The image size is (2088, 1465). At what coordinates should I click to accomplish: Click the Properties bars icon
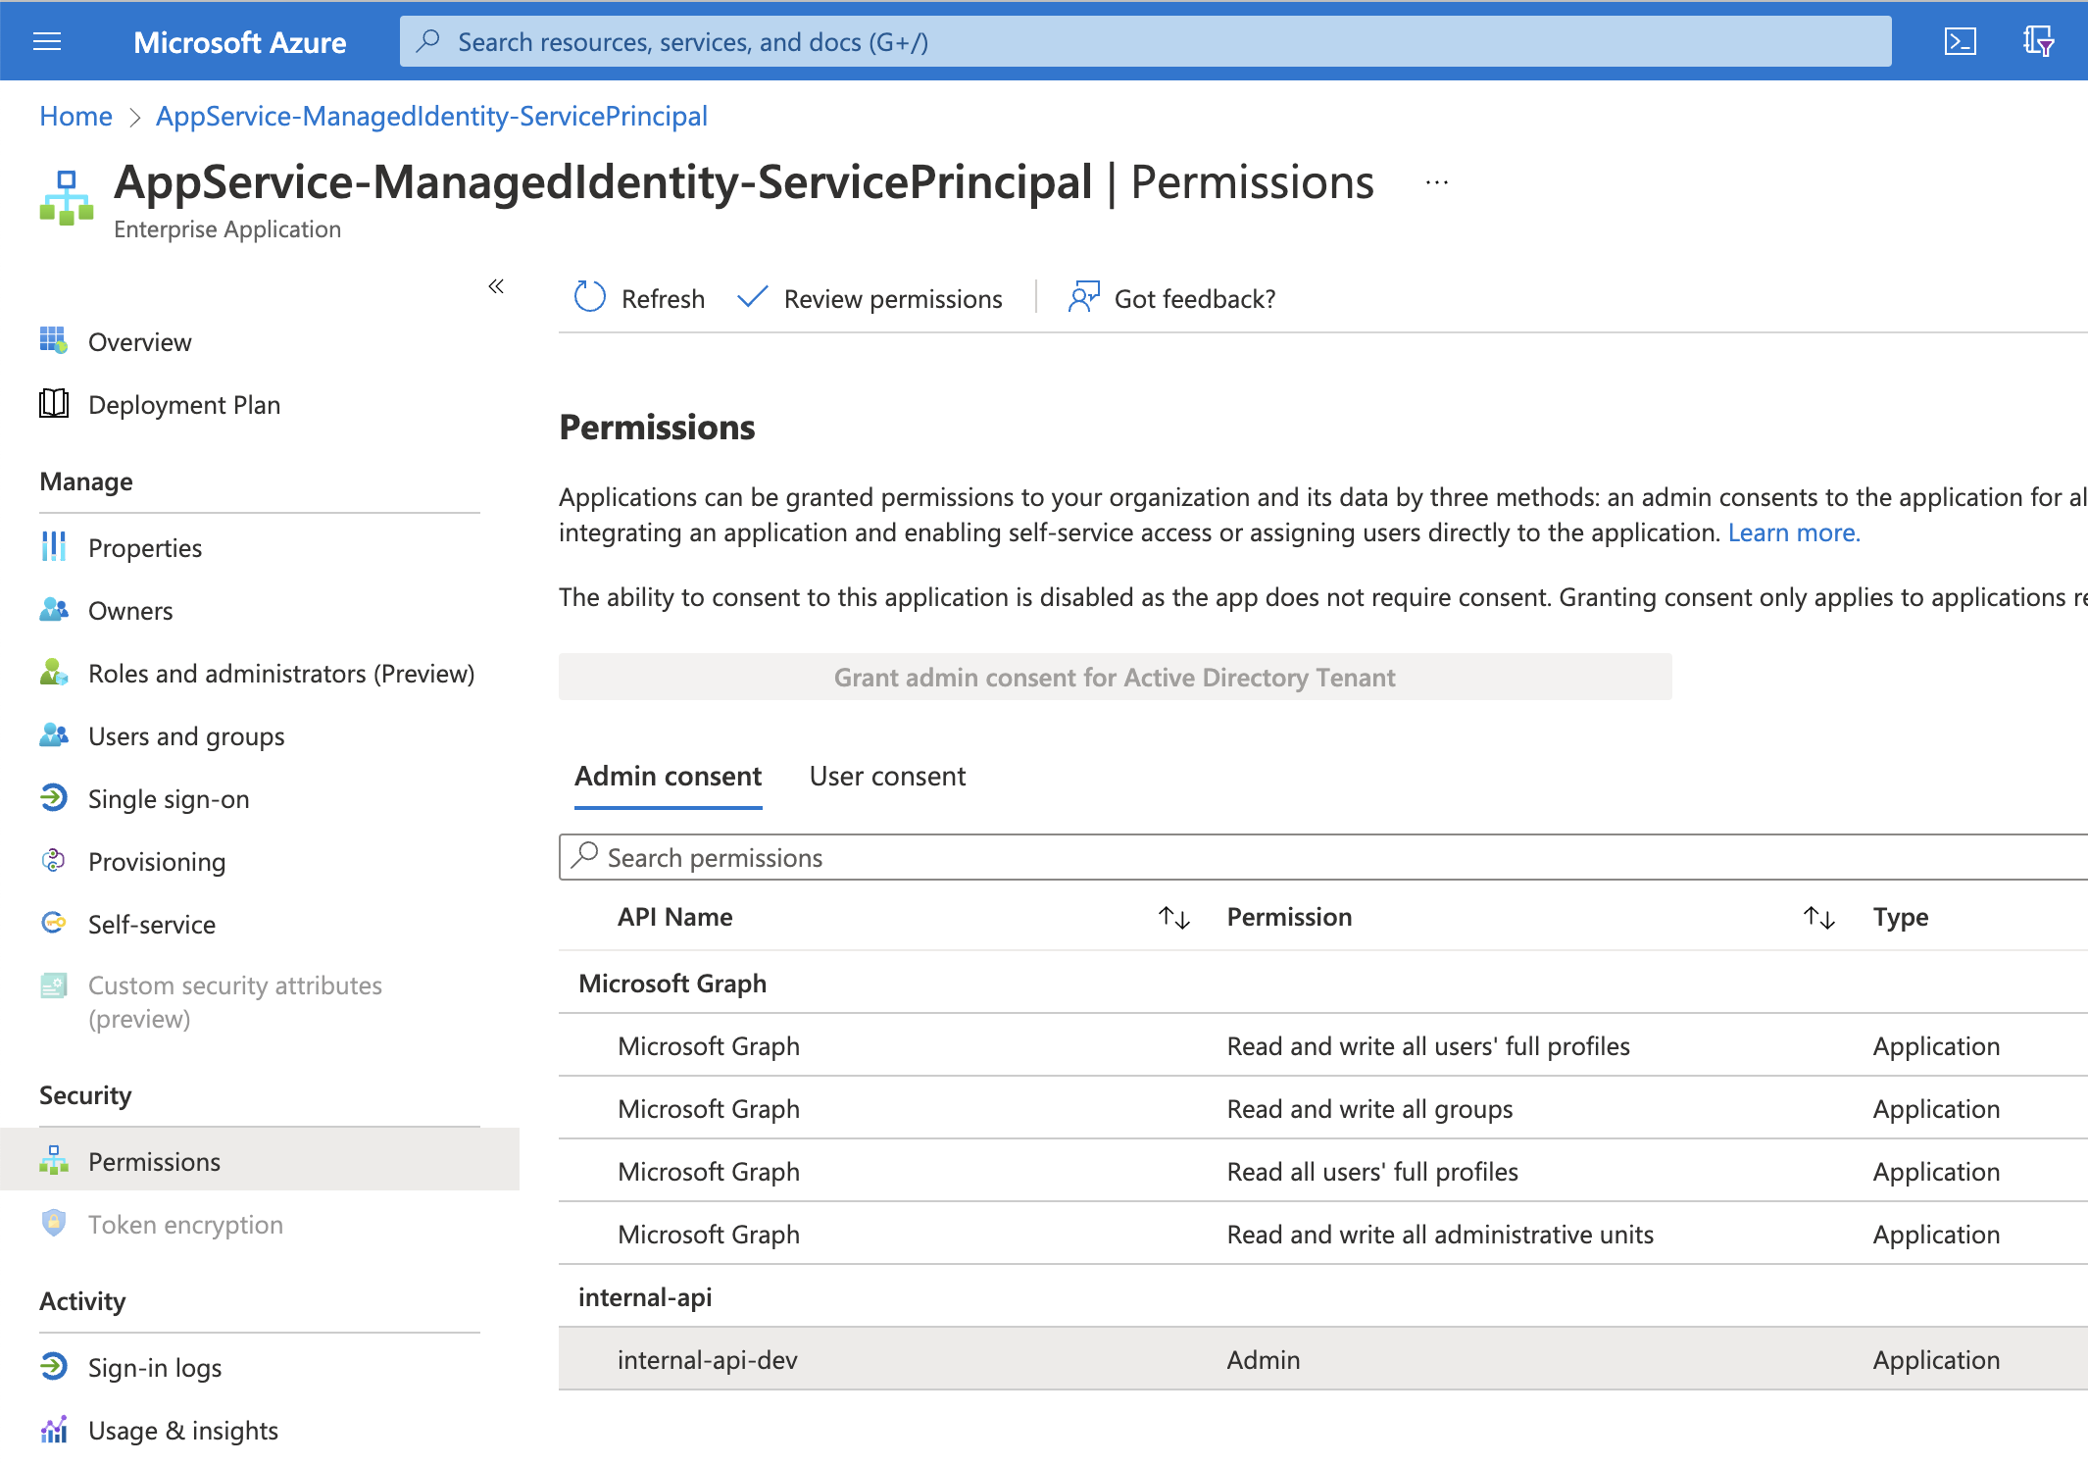pos(54,547)
